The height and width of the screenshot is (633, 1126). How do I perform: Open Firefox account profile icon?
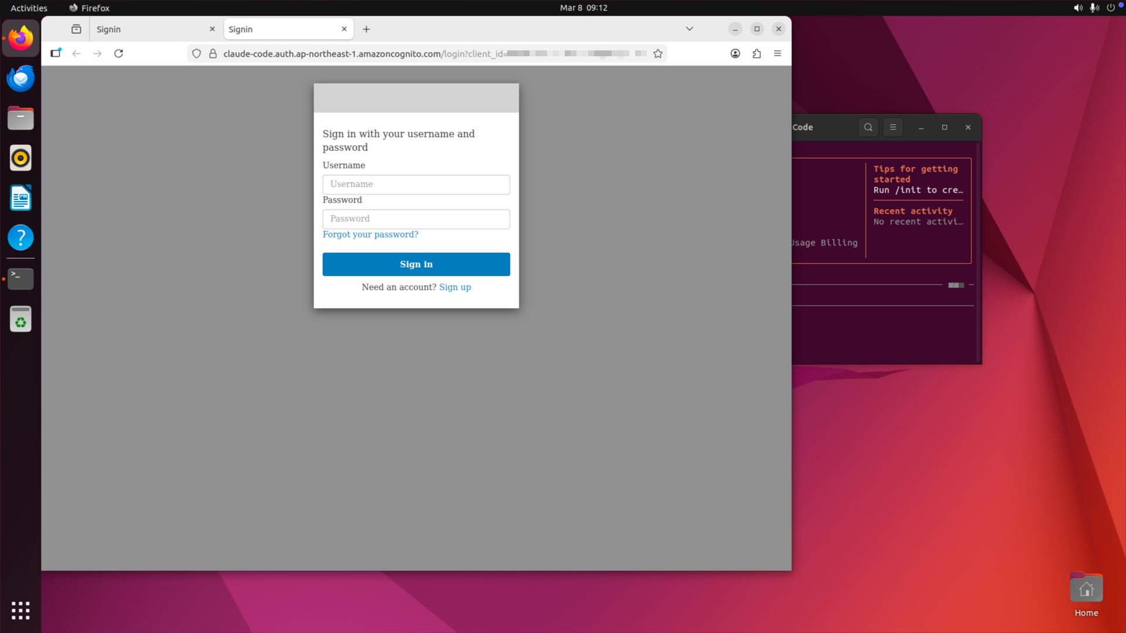(735, 53)
